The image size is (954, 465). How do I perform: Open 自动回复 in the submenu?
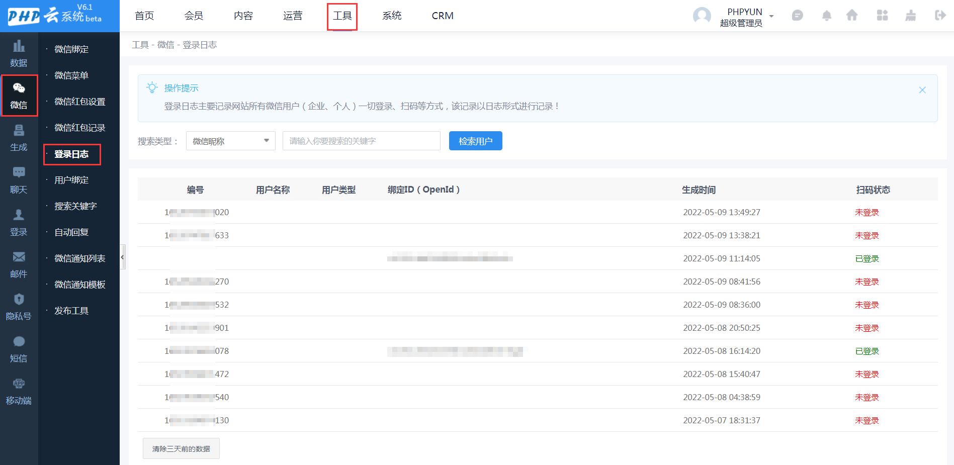71,232
